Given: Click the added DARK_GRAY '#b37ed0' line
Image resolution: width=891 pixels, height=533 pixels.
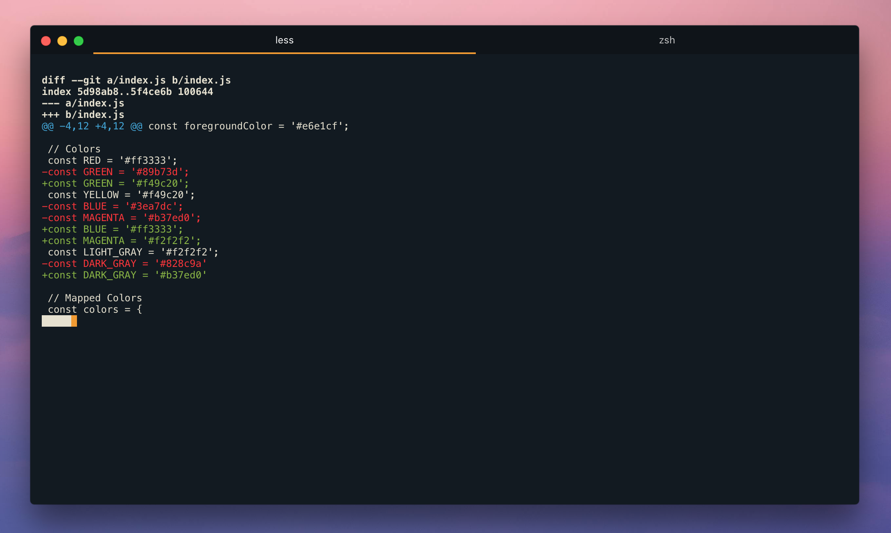Looking at the screenshot, I should (124, 275).
